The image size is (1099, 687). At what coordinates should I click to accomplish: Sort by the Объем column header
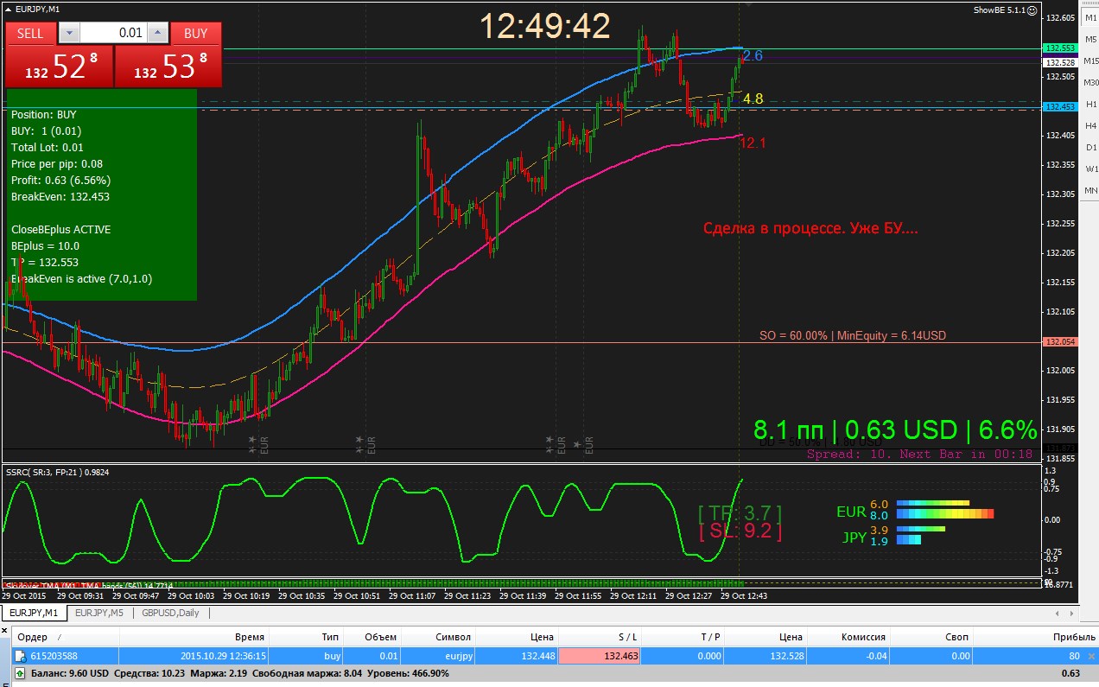click(373, 637)
